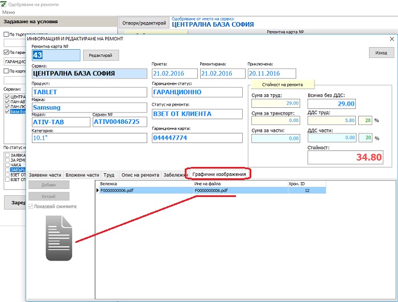This screenshot has width=398, height=302.
Task: Switch to Забележки tab
Action: click(x=174, y=175)
